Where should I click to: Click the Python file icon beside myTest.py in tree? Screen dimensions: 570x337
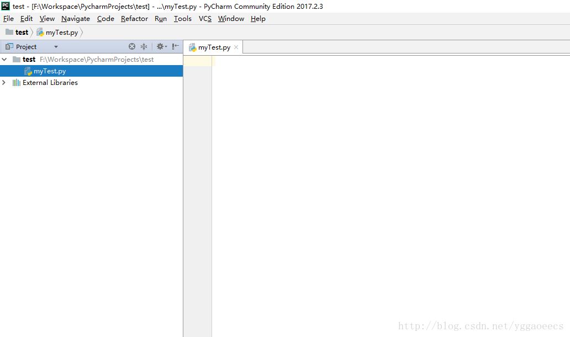click(x=28, y=71)
